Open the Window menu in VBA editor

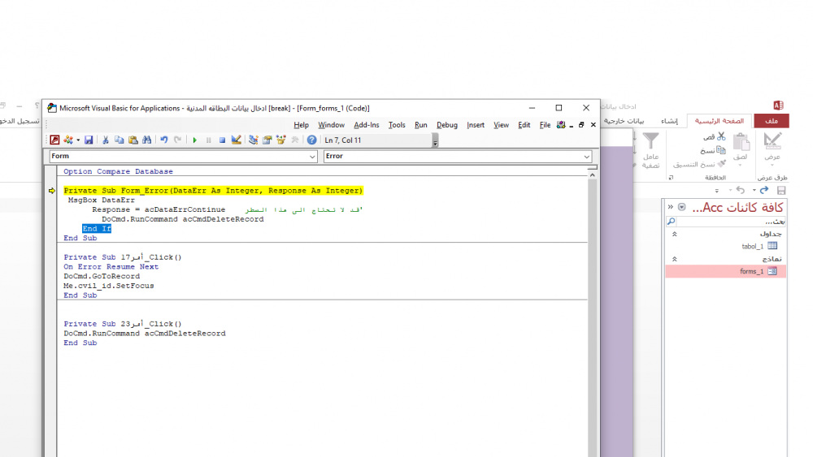click(332, 125)
